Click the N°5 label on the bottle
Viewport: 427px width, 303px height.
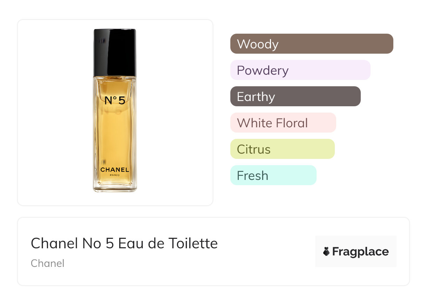(x=115, y=101)
